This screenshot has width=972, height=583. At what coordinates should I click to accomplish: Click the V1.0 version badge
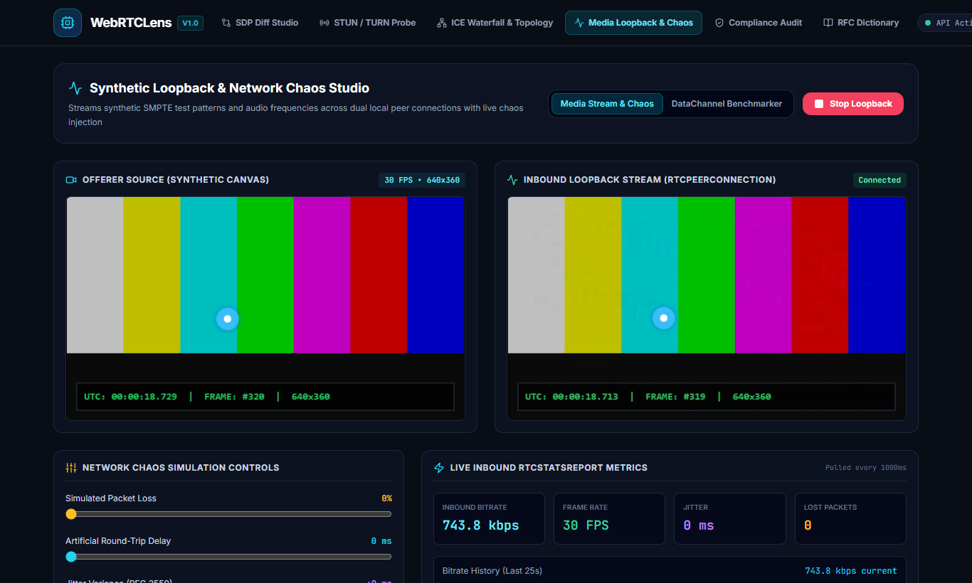click(x=190, y=23)
